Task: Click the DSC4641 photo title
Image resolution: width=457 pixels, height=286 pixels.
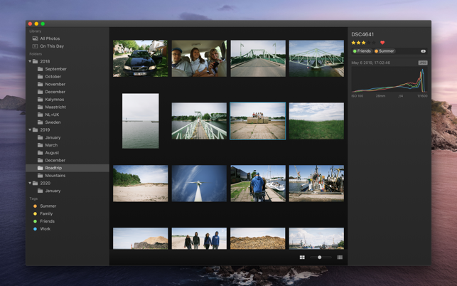Action: 362,34
